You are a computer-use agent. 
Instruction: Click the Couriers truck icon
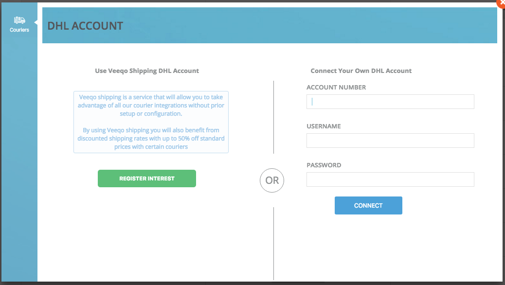click(x=19, y=20)
